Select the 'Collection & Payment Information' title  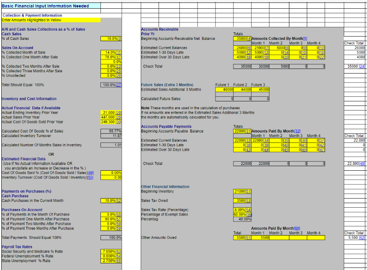pos(32,15)
